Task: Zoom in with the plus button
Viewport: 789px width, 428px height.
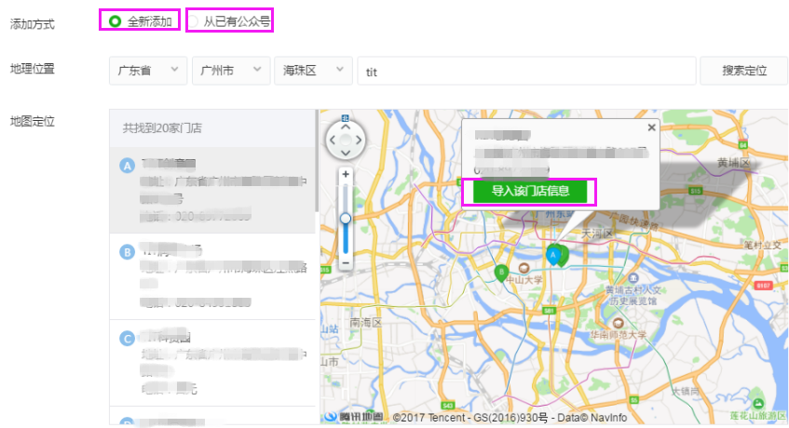Action: tap(346, 174)
